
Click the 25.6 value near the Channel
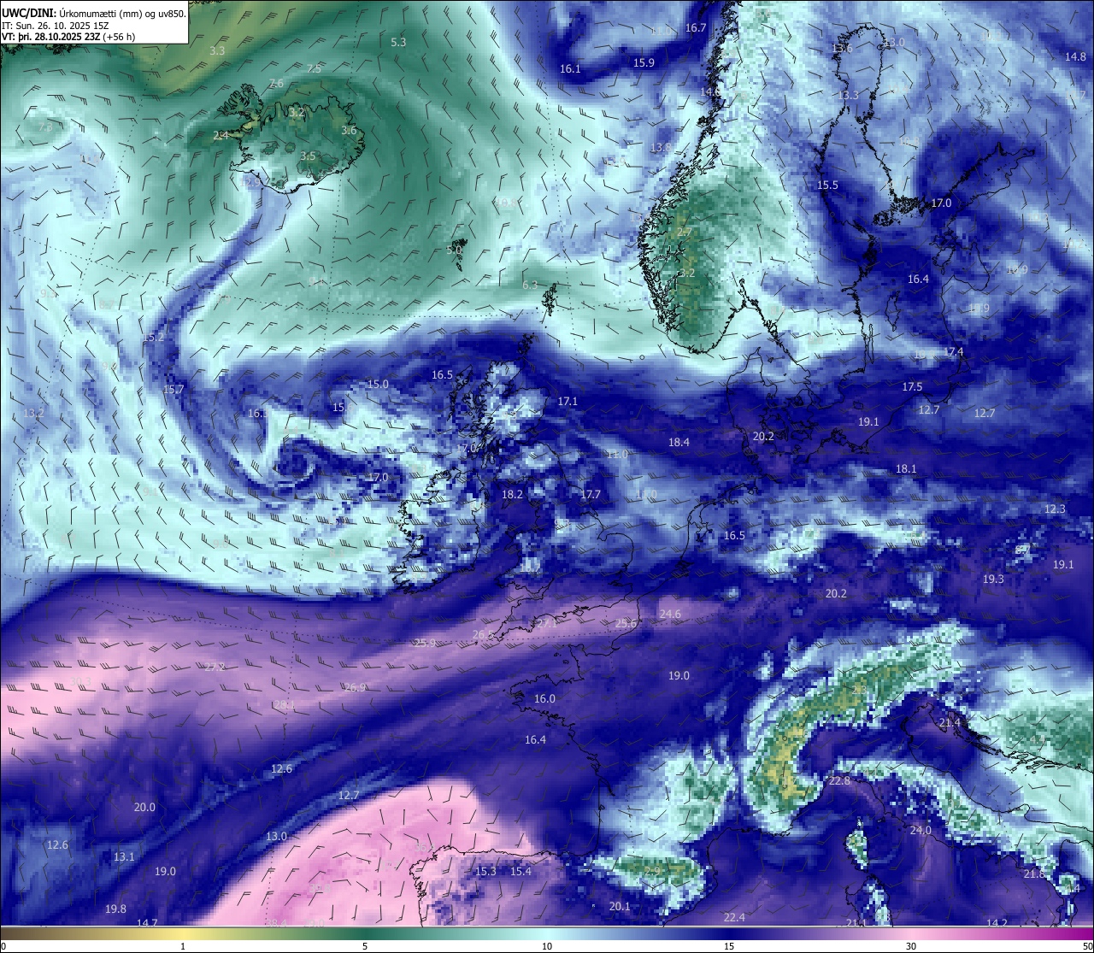coord(626,623)
